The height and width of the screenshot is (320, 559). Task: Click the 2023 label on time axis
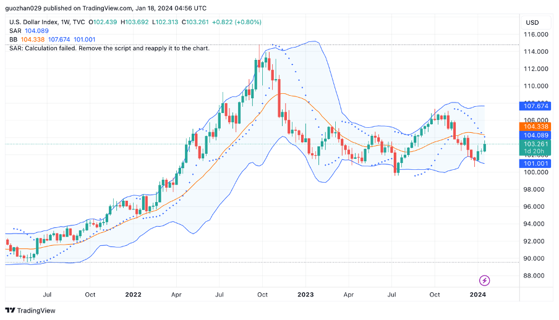(306, 295)
